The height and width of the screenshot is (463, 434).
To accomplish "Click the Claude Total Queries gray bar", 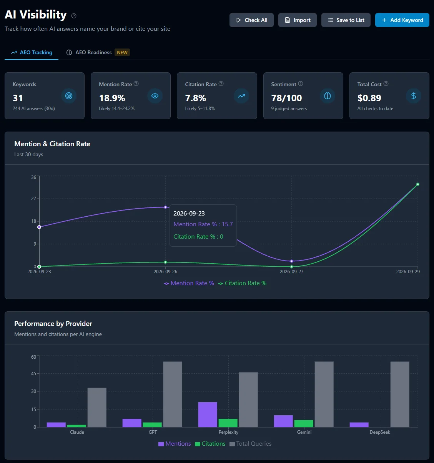I will (x=97, y=408).
